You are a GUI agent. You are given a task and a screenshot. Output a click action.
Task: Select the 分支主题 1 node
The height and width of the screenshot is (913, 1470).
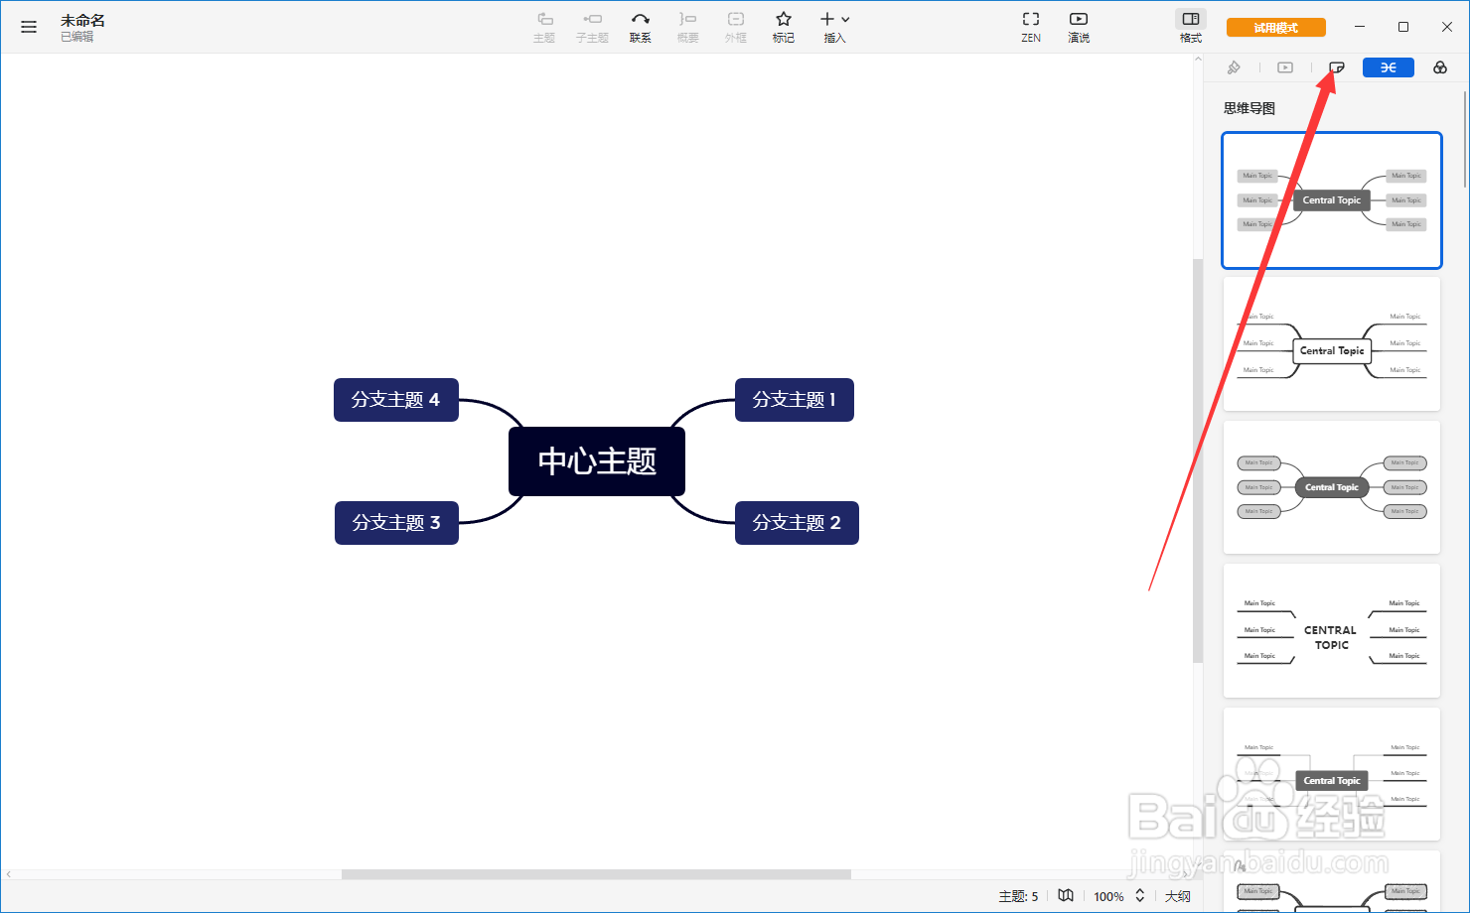pos(795,400)
